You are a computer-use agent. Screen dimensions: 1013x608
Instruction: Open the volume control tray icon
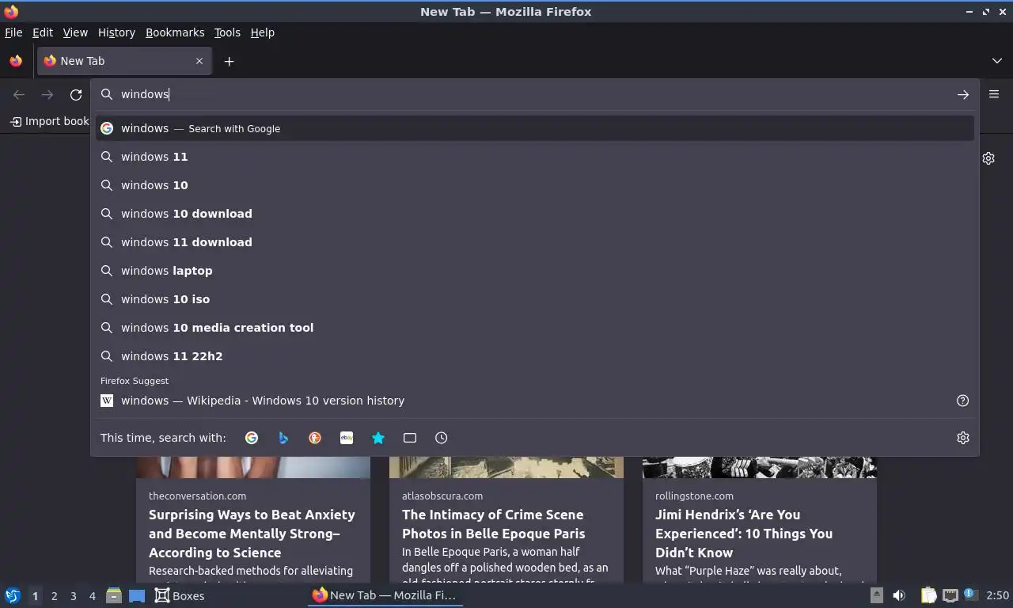[x=899, y=595]
